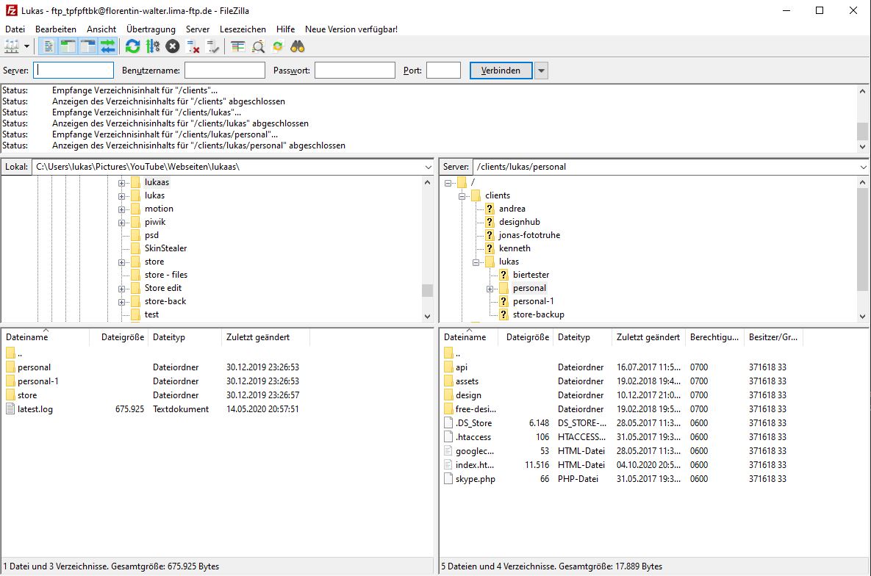
Task: Click 'Neue Version verfügbar!' in menu bar
Action: (351, 29)
